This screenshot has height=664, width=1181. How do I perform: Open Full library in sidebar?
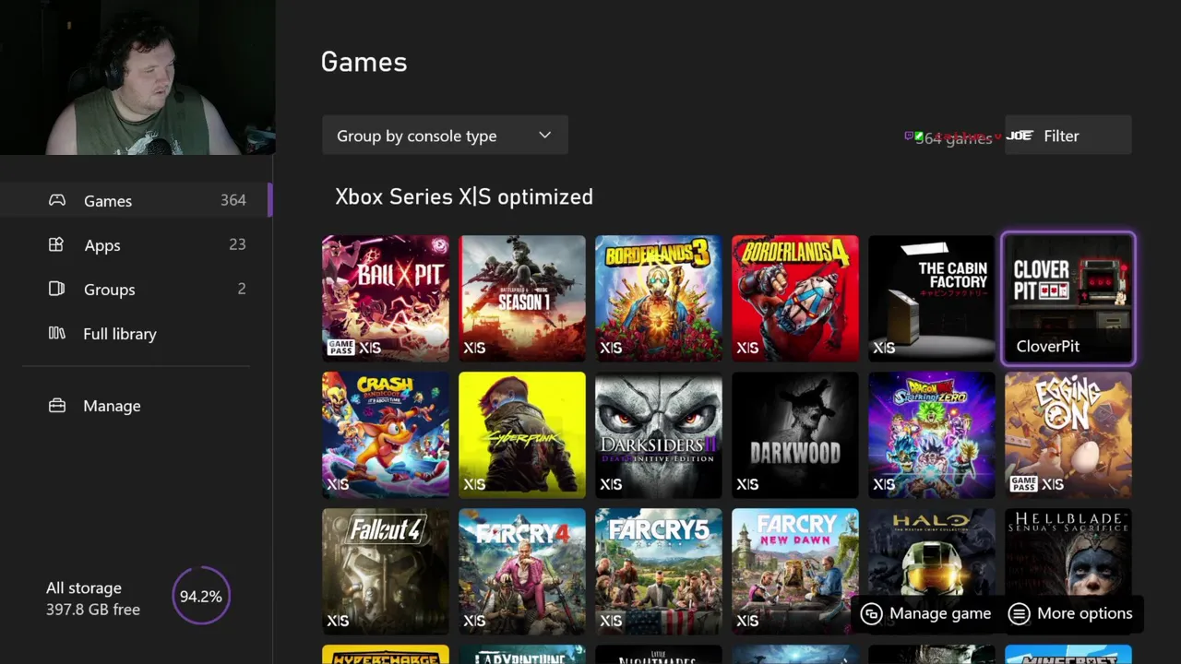(x=136, y=333)
